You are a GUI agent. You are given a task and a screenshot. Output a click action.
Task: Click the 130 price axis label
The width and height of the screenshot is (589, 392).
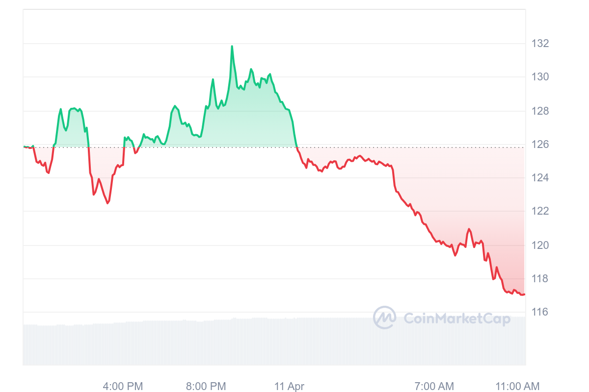click(540, 77)
